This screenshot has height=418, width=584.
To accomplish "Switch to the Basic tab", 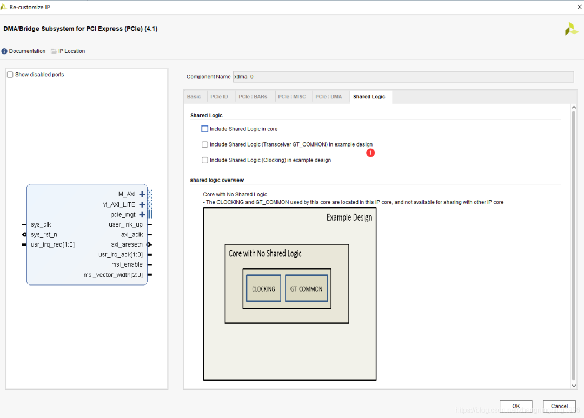I will [x=194, y=97].
